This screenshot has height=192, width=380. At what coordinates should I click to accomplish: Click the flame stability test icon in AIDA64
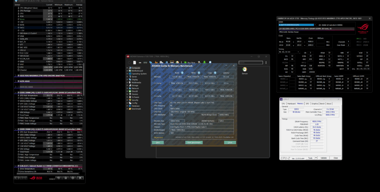pyautogui.click(x=156, y=62)
